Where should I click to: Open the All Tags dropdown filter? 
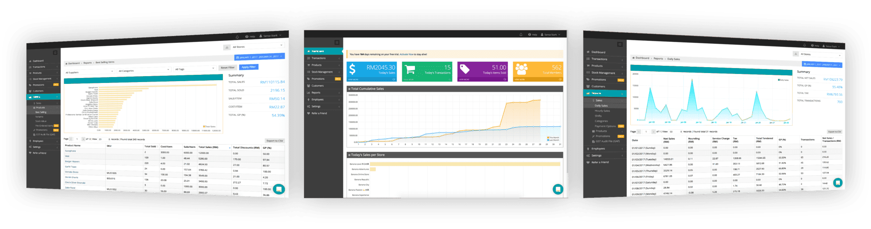point(194,69)
